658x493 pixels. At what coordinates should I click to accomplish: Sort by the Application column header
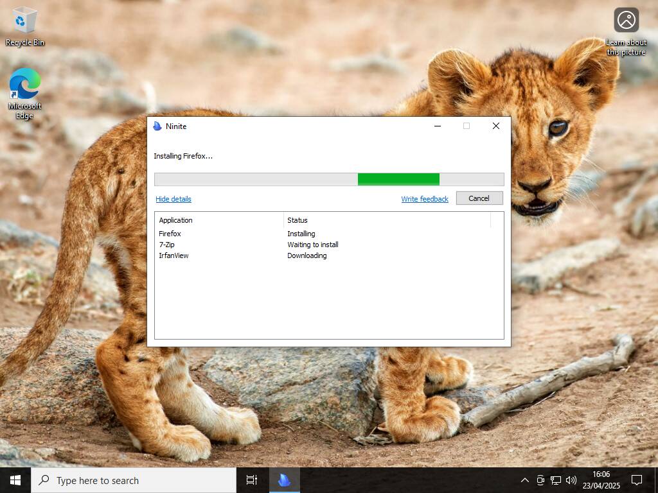[x=218, y=220]
